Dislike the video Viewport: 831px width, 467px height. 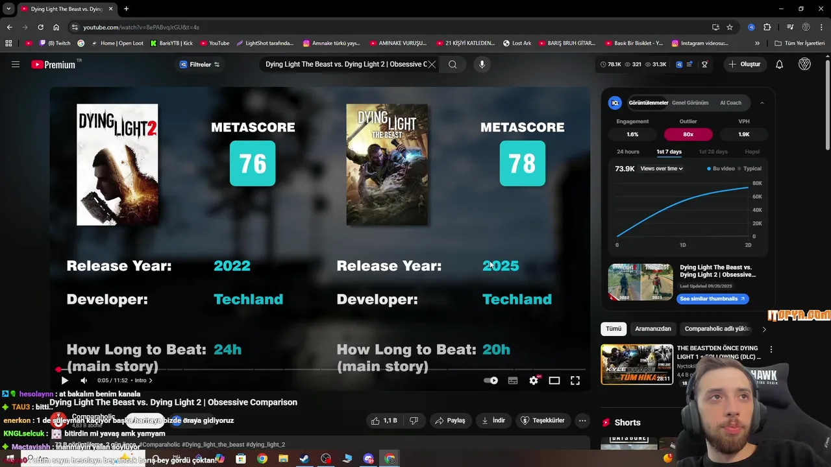pos(414,420)
